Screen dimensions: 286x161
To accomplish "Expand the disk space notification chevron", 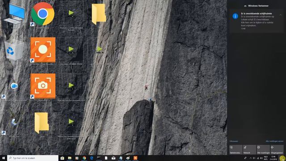I will 281,15.
